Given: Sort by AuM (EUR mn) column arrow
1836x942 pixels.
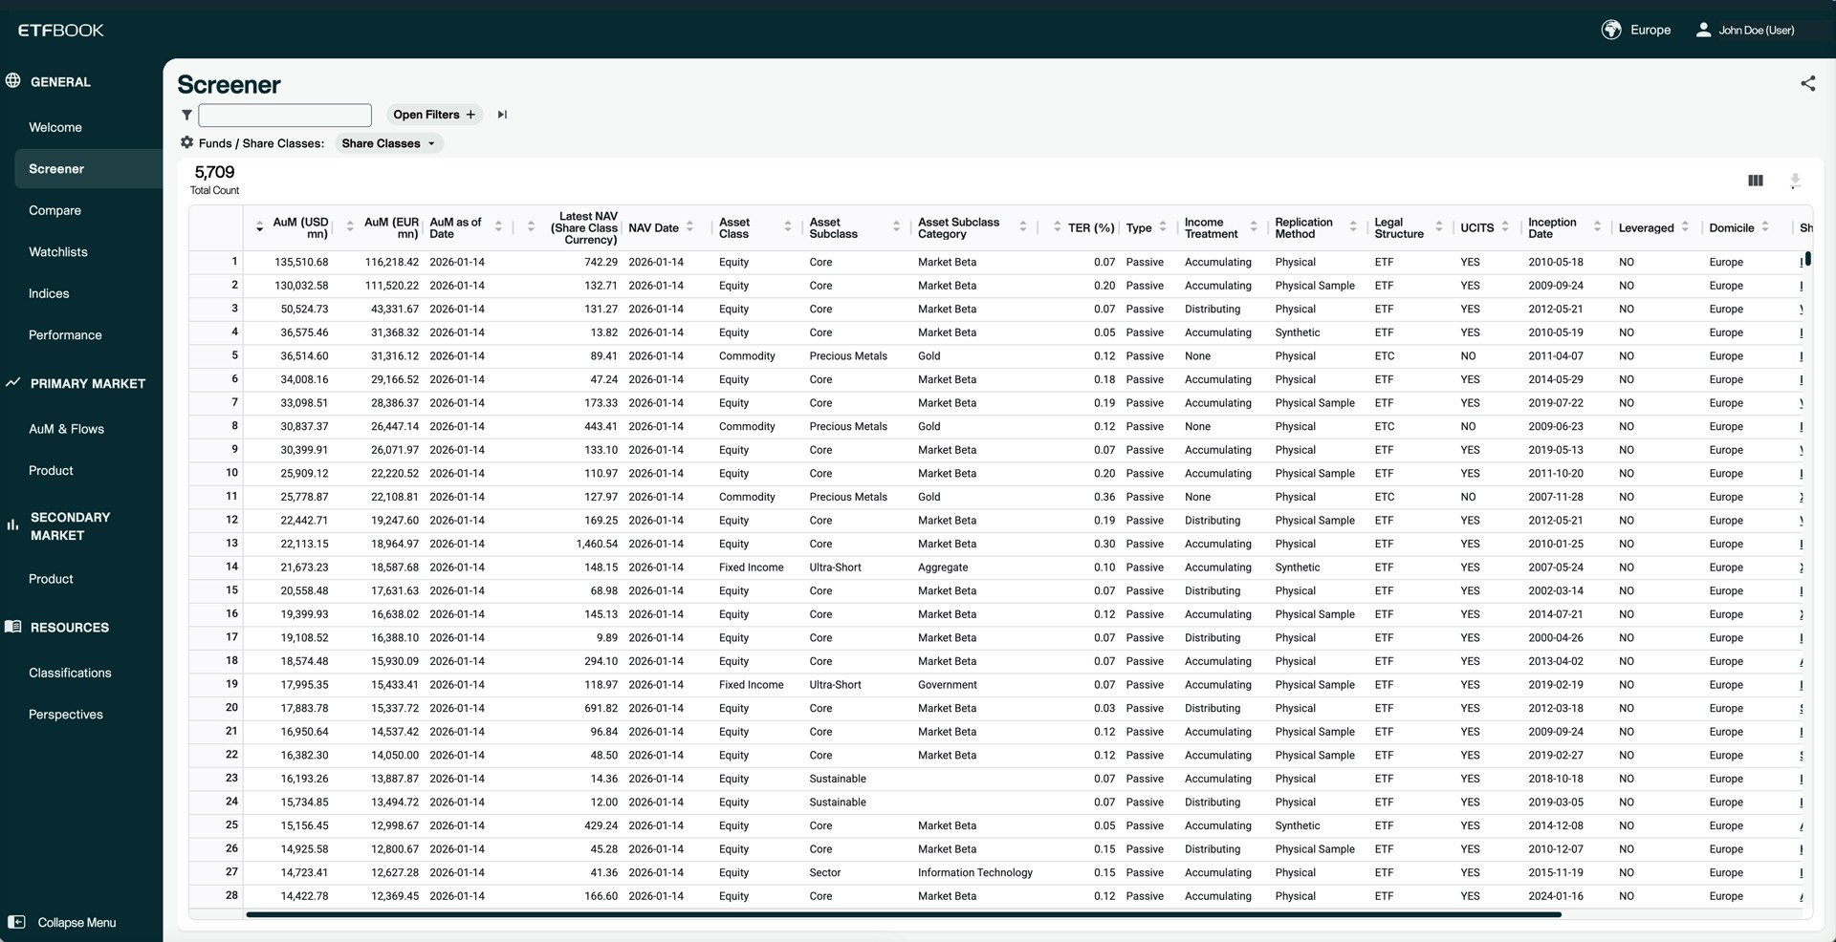Looking at the screenshot, I should tap(350, 227).
